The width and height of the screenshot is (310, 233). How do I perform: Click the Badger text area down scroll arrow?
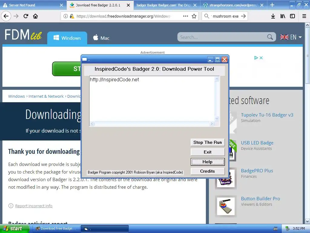[x=217, y=119]
